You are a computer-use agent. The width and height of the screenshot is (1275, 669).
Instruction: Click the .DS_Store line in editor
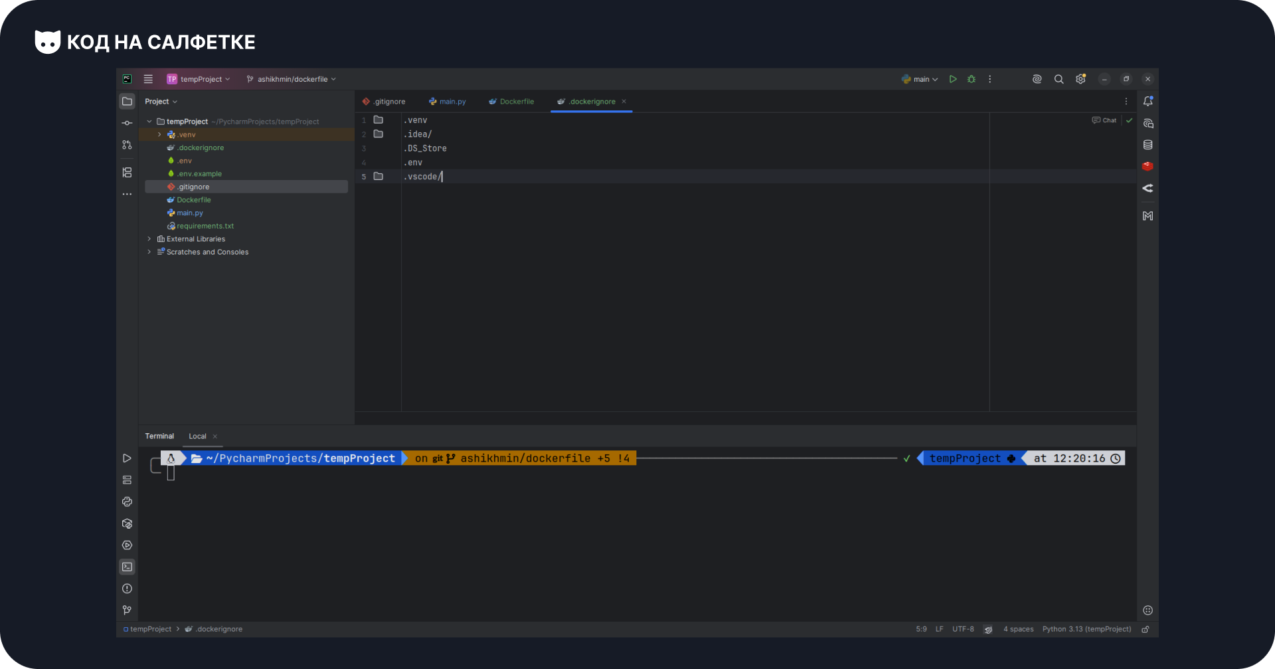pyautogui.click(x=425, y=149)
